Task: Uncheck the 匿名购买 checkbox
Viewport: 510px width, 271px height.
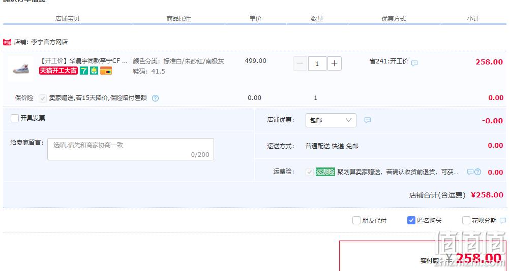Action: coord(411,220)
